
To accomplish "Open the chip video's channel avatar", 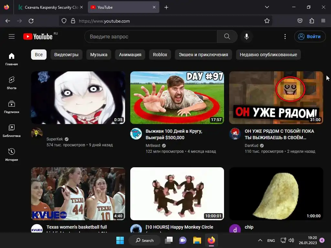I will pos(235,228).
